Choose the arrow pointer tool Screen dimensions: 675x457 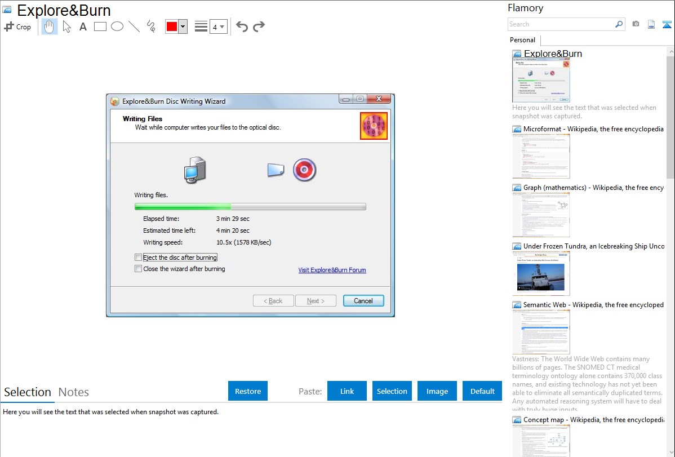click(x=66, y=26)
